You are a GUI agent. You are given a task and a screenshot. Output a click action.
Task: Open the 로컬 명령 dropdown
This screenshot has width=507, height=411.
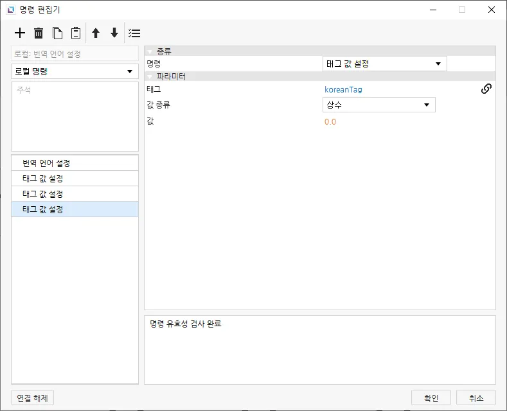click(75, 71)
